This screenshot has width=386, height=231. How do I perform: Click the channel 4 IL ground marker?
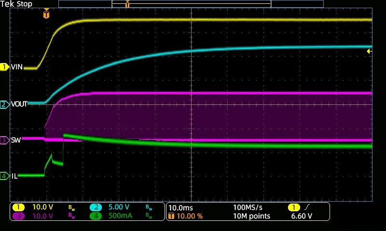[x=4, y=176]
